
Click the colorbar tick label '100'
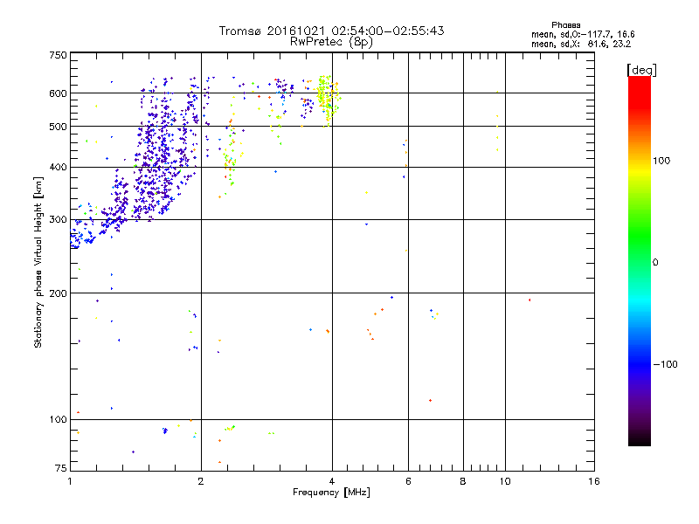[x=661, y=161]
